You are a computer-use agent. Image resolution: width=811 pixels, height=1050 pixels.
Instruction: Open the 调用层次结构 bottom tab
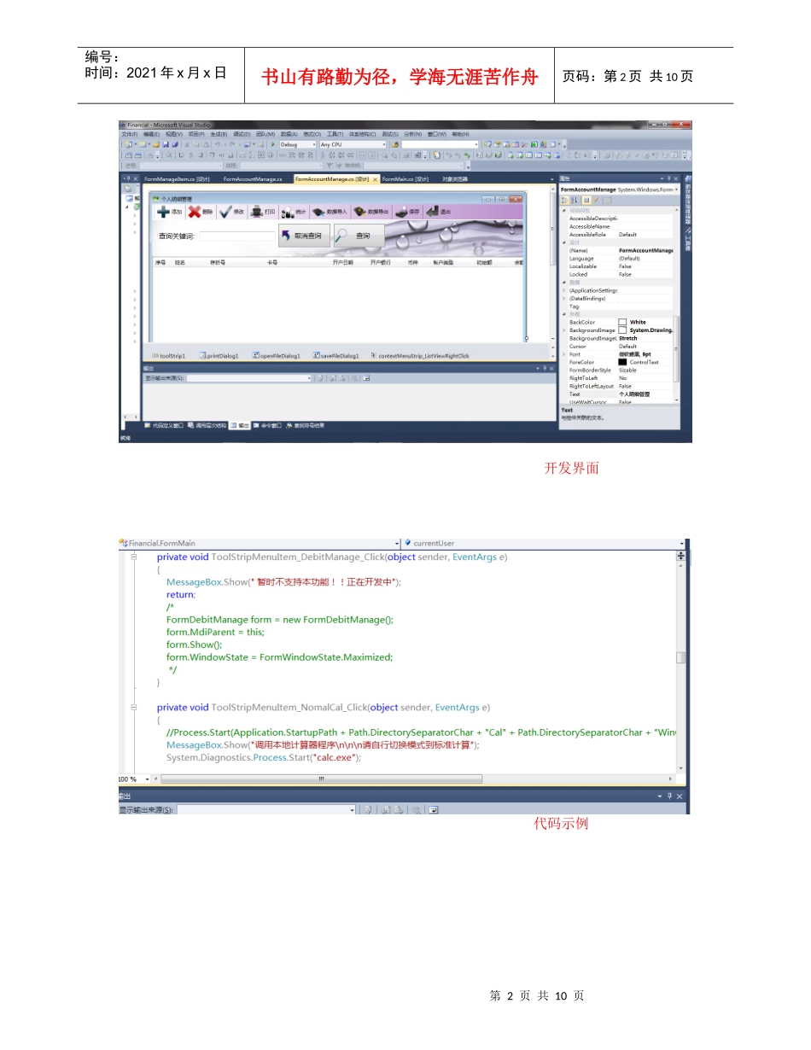tap(207, 424)
